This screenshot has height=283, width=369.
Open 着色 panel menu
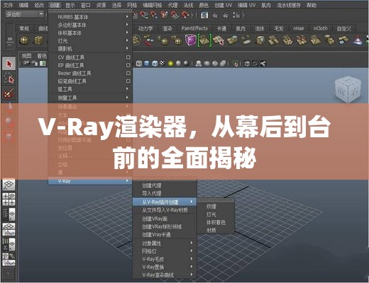(x=42, y=56)
